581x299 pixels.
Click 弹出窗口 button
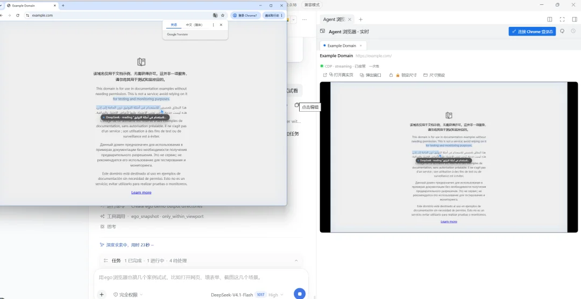pyautogui.click(x=371, y=75)
